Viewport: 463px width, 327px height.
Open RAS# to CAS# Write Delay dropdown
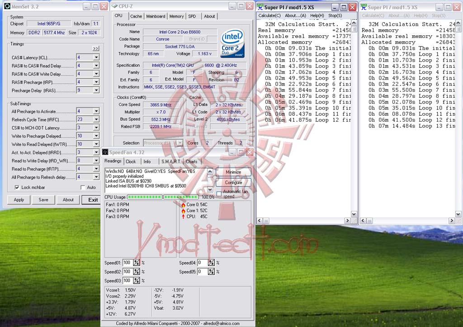coord(96,74)
